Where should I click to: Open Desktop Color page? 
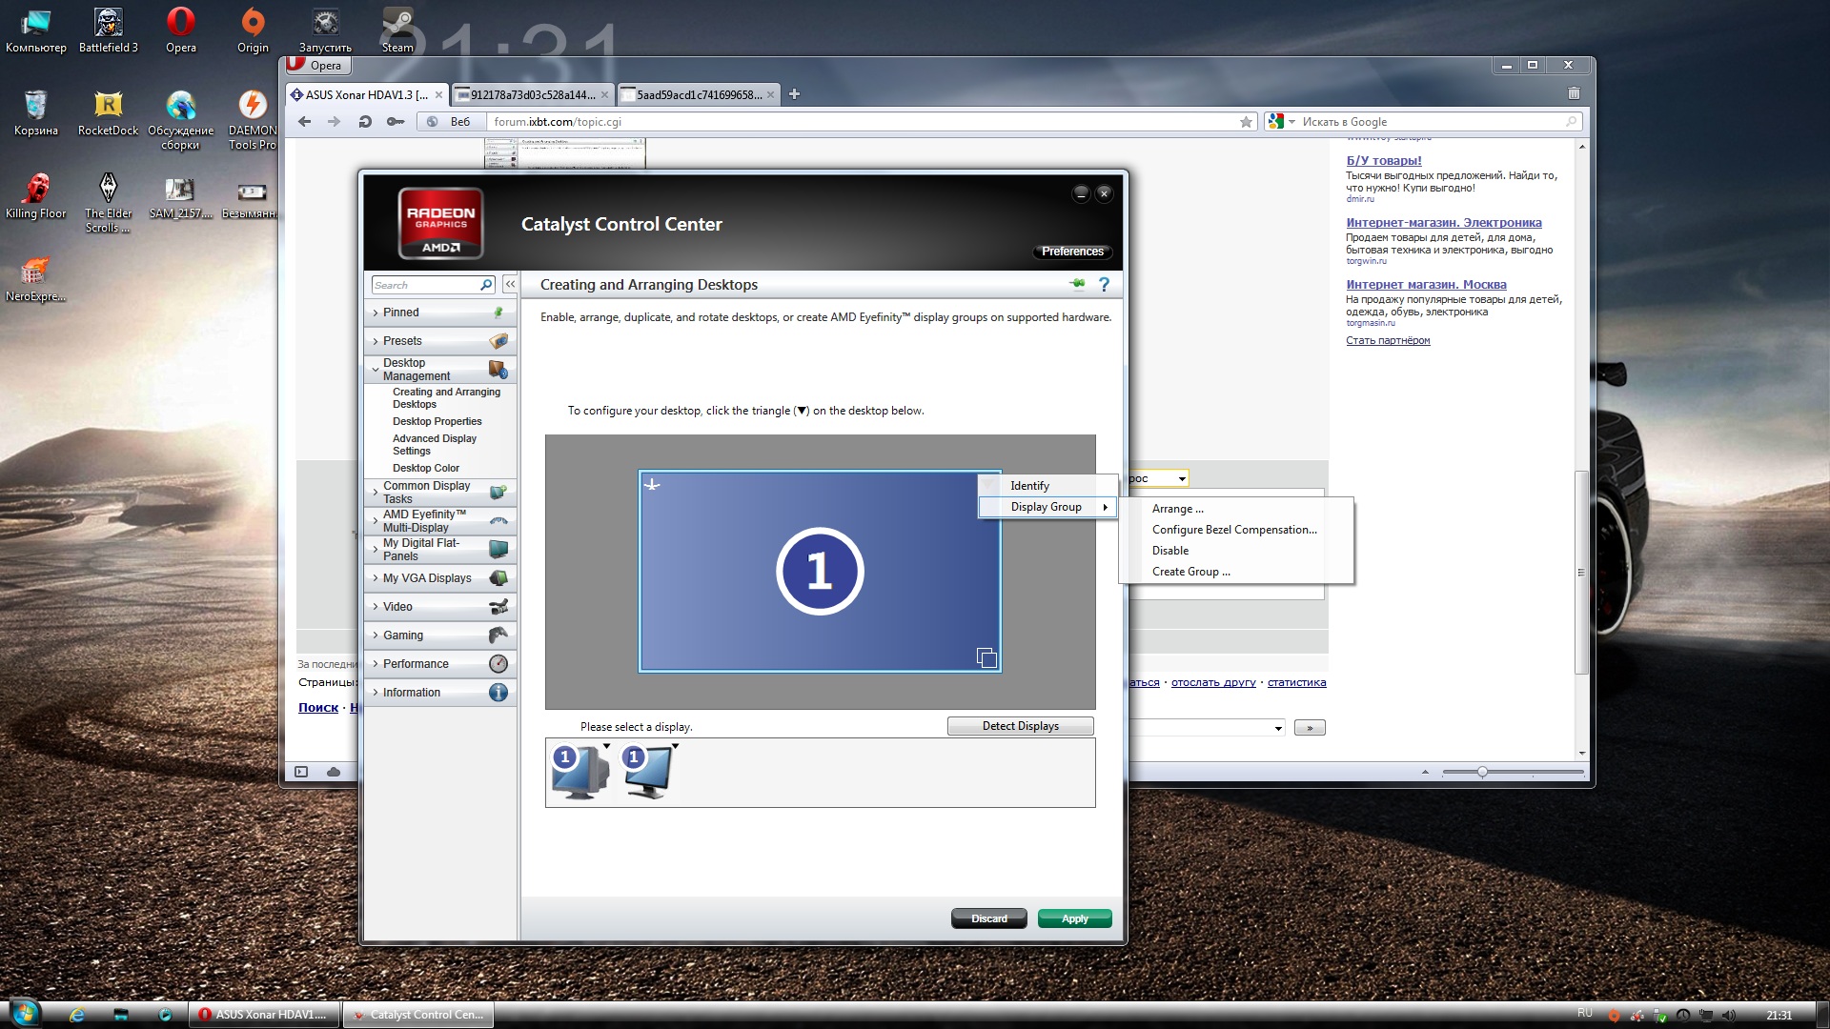click(425, 468)
